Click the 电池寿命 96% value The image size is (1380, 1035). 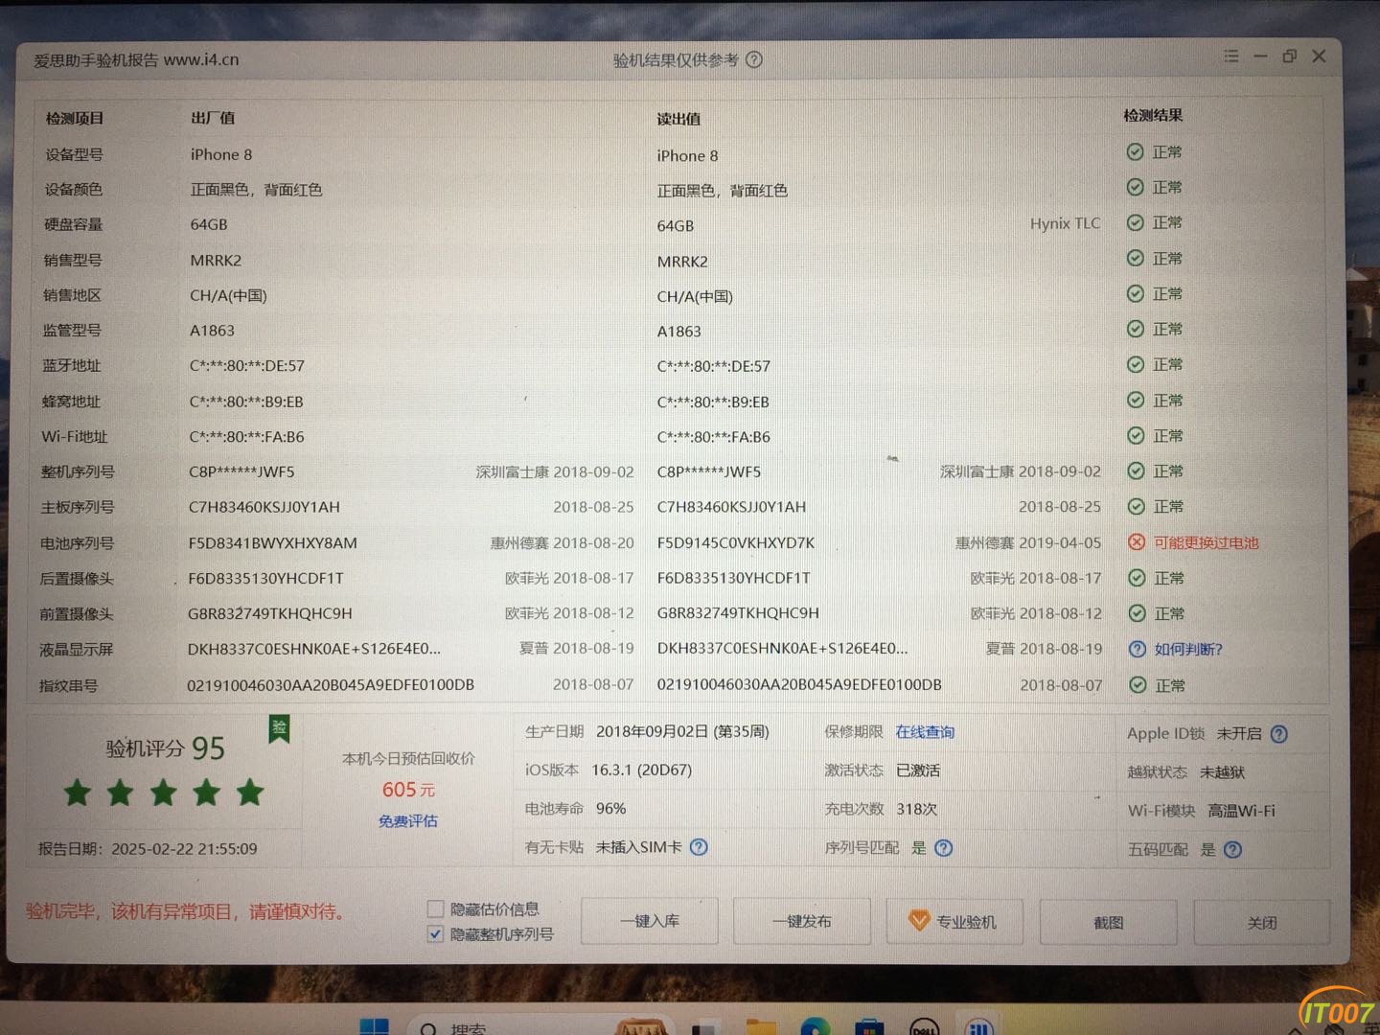pos(610,809)
